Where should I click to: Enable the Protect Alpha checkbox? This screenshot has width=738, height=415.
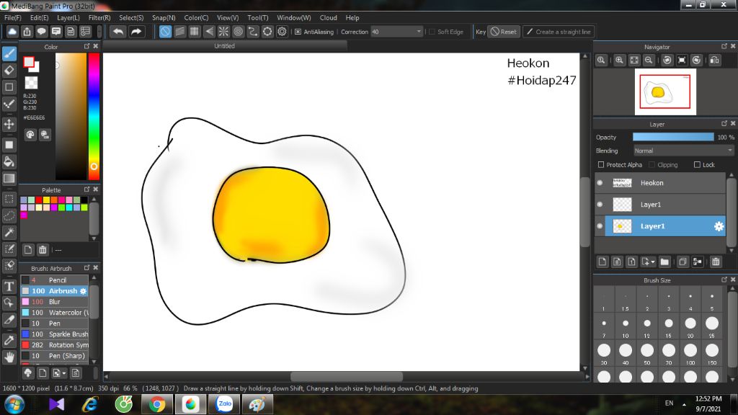(x=600, y=165)
